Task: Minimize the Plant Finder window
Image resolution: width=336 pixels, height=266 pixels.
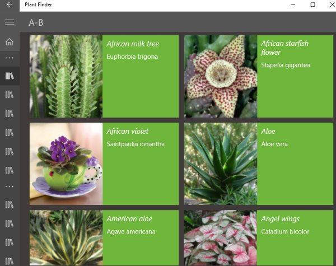Action: click(293, 4)
